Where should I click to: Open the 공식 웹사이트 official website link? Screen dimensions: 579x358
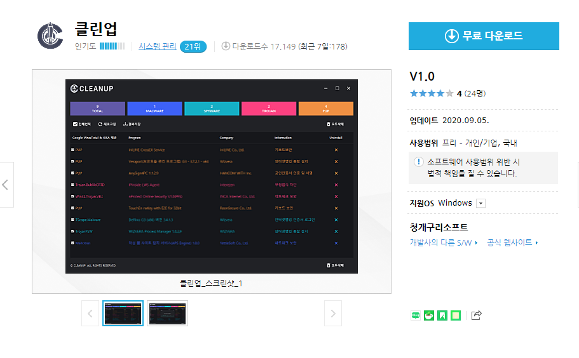(512, 242)
